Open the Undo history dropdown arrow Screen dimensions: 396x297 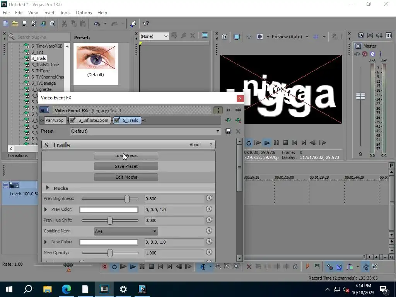pos(105,24)
